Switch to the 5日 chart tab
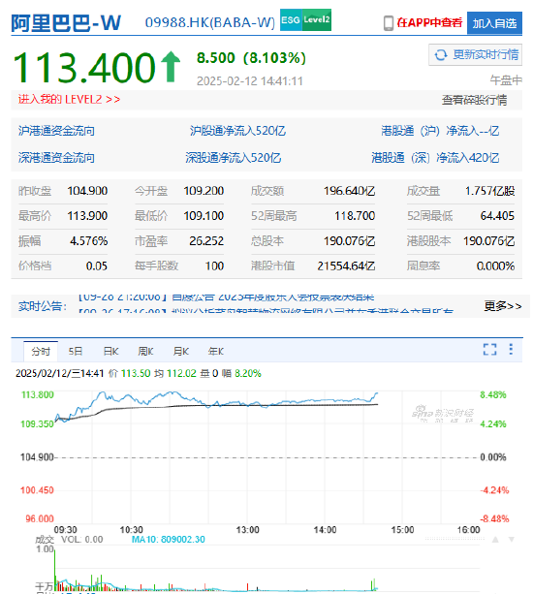 pyautogui.click(x=76, y=352)
